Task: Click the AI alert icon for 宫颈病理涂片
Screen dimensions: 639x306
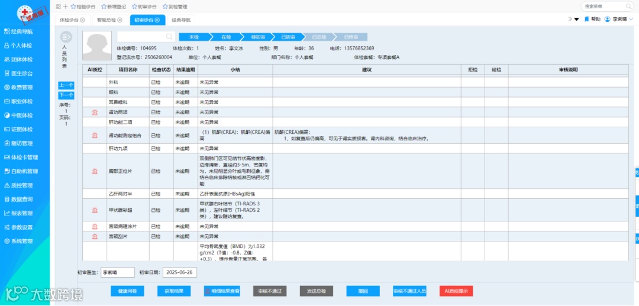Action: (95, 226)
